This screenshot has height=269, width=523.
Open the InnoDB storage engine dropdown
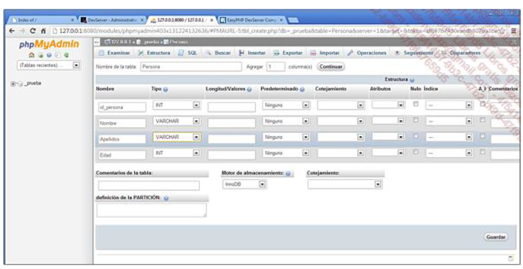click(245, 184)
